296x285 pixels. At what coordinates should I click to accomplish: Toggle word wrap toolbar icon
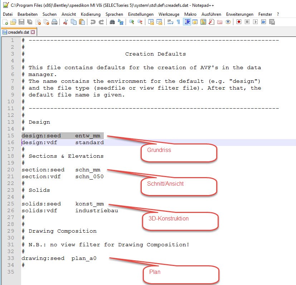[170, 22]
